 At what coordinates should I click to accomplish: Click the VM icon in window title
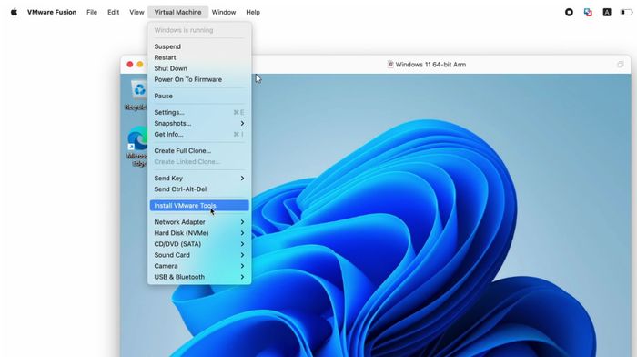point(390,65)
